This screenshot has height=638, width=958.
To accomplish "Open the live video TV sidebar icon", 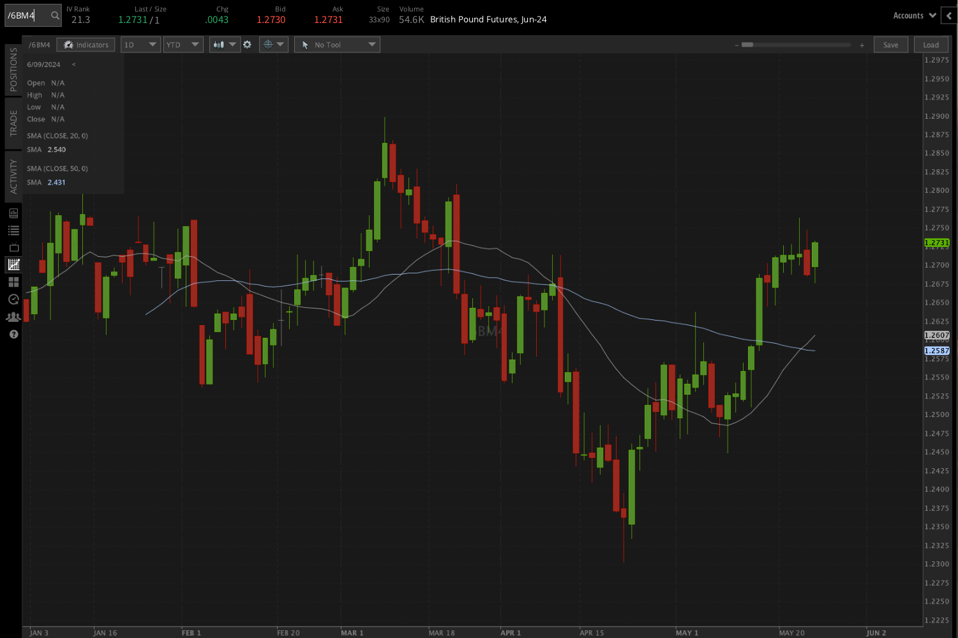I will click(13, 247).
